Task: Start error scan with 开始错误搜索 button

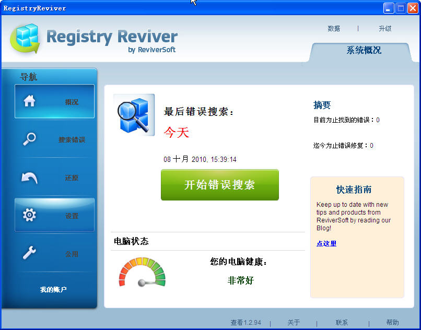Action: coord(219,185)
